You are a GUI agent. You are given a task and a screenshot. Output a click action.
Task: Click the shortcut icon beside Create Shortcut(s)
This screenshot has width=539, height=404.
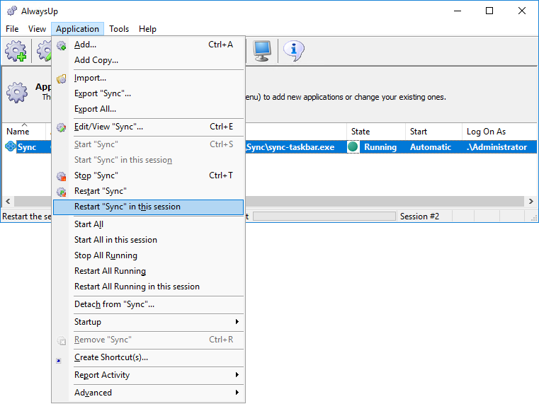(x=59, y=361)
